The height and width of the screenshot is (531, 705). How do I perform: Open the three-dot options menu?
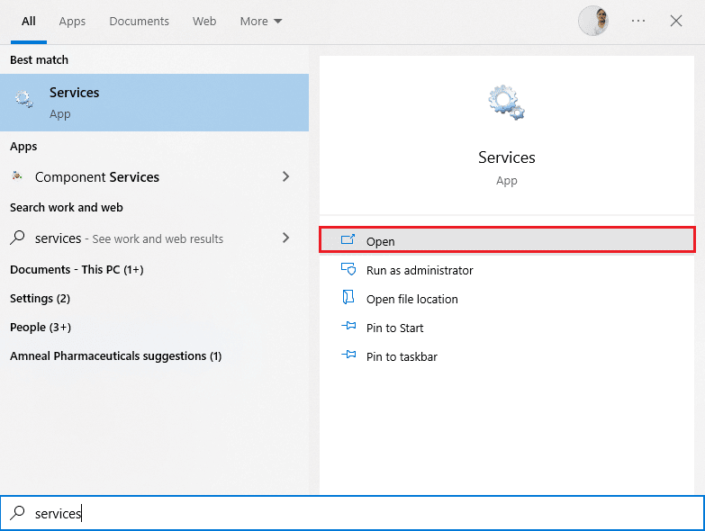click(638, 21)
